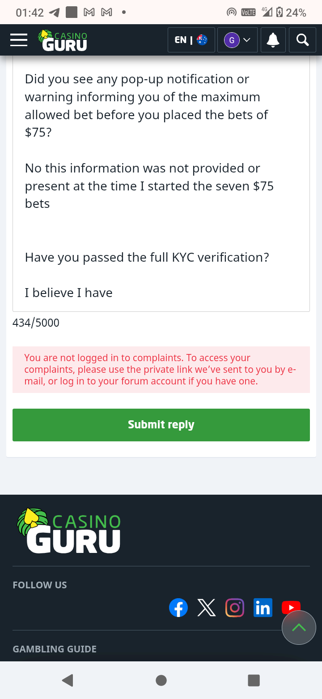Open the EN language and country selector
Viewport: 322px width, 699px height.
click(x=191, y=40)
